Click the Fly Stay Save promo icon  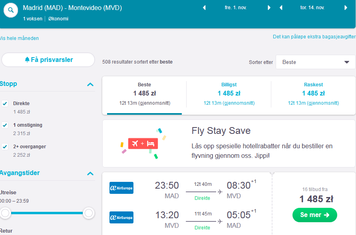point(143,143)
